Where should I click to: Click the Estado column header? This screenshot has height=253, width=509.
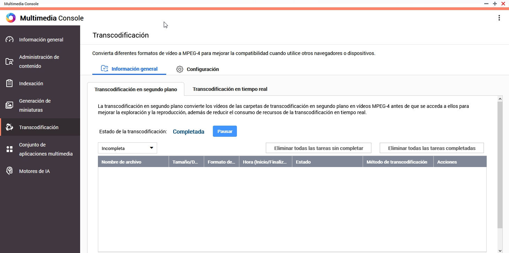pyautogui.click(x=303, y=162)
